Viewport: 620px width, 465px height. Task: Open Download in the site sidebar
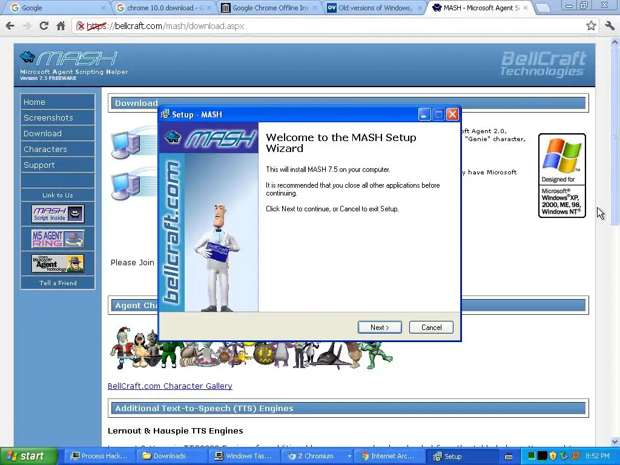[x=58, y=134]
